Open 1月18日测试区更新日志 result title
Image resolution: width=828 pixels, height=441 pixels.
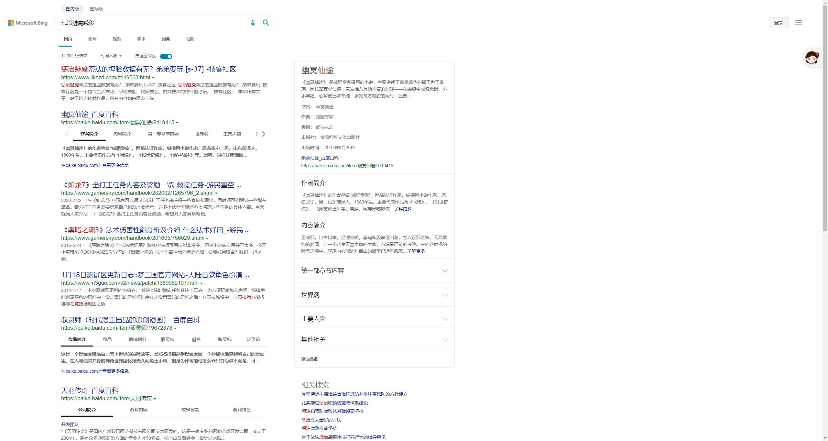click(x=155, y=275)
